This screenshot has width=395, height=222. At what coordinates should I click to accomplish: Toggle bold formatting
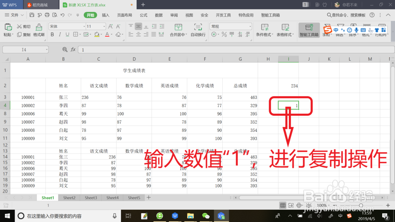tap(52, 34)
